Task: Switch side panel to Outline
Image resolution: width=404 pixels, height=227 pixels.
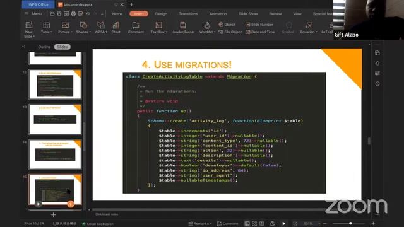Action: 44,47
